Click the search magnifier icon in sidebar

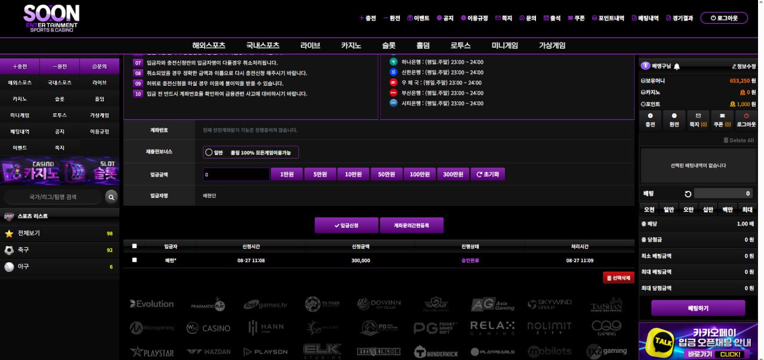[x=111, y=197]
